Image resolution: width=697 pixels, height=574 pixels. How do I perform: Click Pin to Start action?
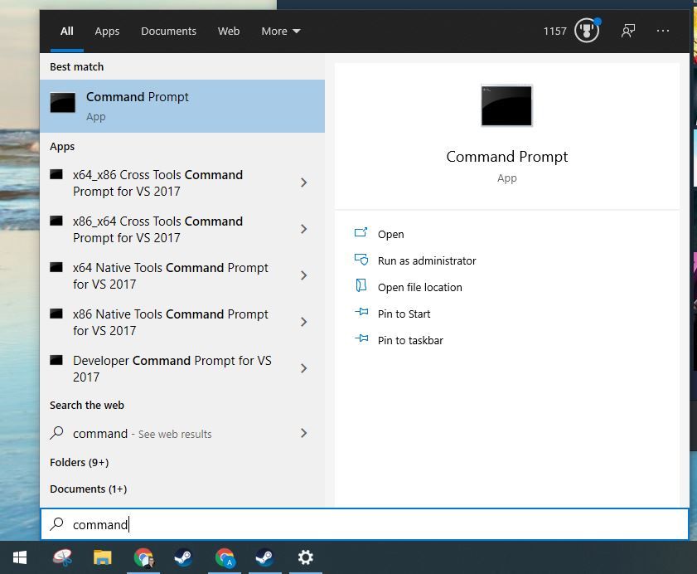point(404,314)
